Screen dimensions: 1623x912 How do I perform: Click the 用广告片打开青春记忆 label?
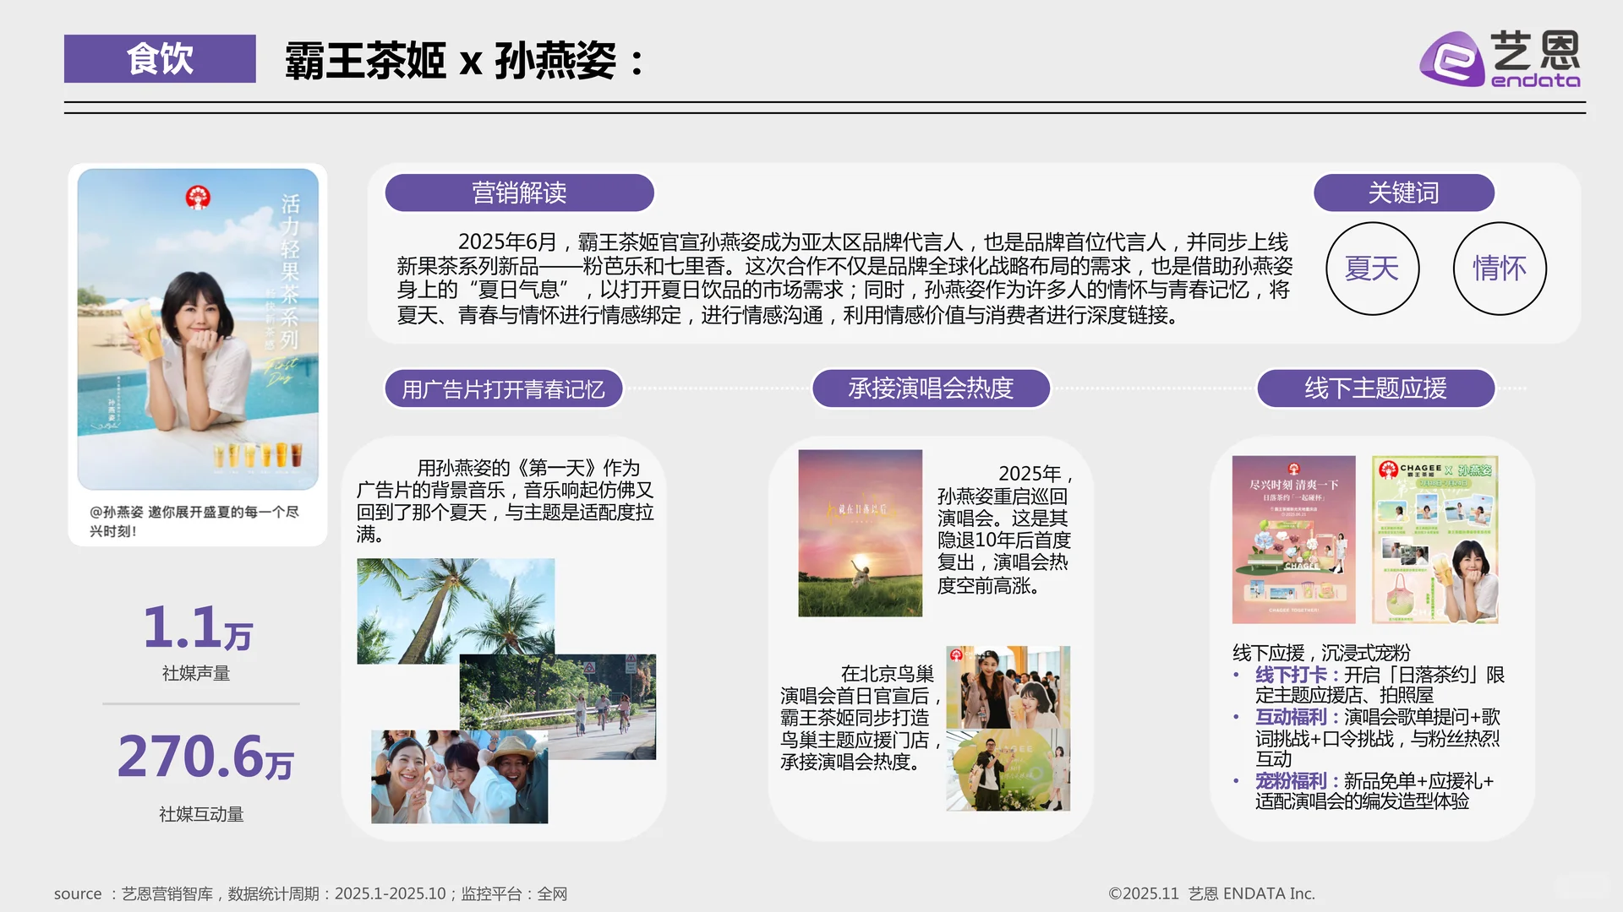point(504,388)
